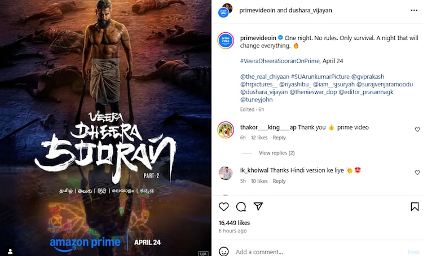Focus the Add a comment field
423x256 pixels.
coord(318,251)
